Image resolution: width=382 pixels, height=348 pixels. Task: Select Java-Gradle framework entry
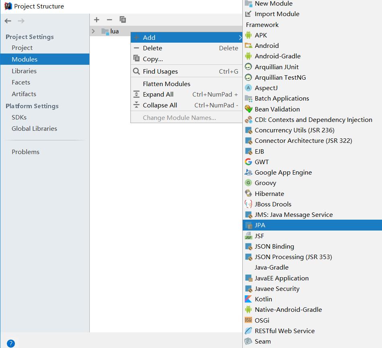tap(312, 267)
